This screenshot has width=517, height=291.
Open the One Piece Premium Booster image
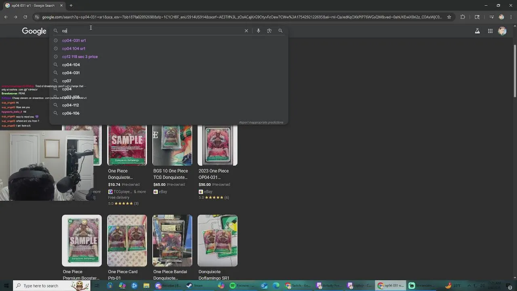[x=82, y=240]
